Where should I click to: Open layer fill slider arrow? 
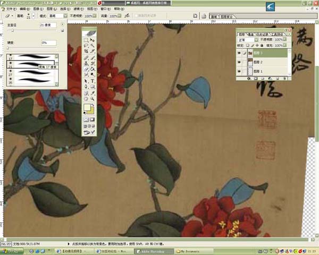pos(284,45)
